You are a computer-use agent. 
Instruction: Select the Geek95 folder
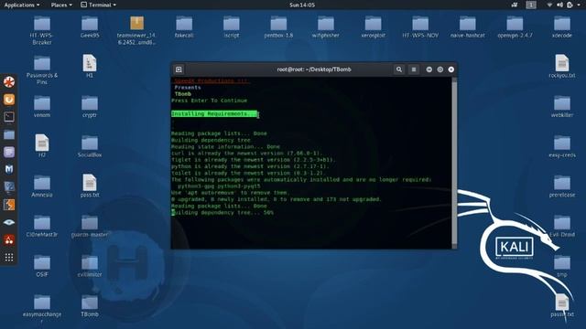[x=90, y=27]
